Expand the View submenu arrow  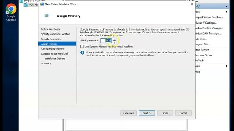pos(227,66)
